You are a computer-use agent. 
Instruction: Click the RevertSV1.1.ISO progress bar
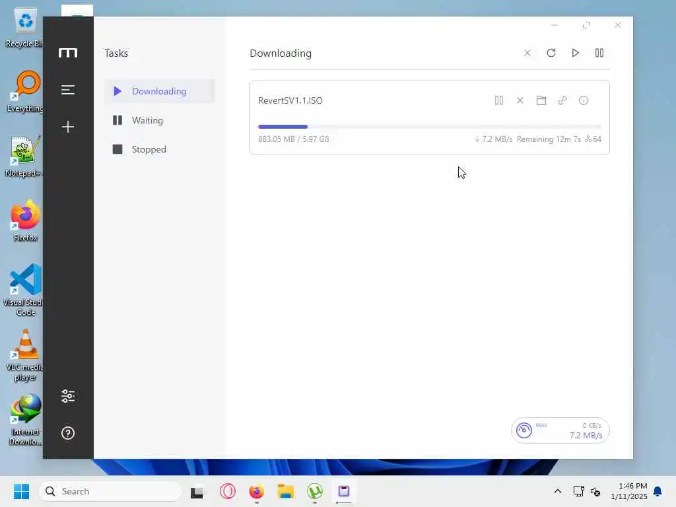point(429,127)
